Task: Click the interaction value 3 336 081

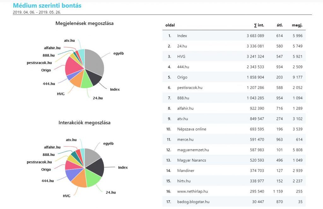Action: point(255,46)
